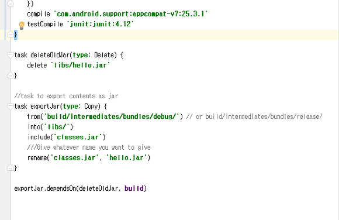Click 'Copy' type in exportJar task
The width and height of the screenshot is (339, 220).
point(91,106)
